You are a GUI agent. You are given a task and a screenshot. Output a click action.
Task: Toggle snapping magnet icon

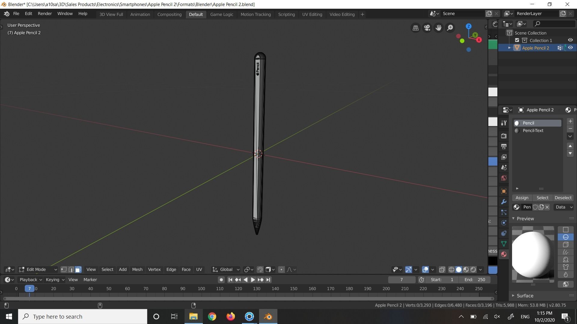[x=260, y=269]
